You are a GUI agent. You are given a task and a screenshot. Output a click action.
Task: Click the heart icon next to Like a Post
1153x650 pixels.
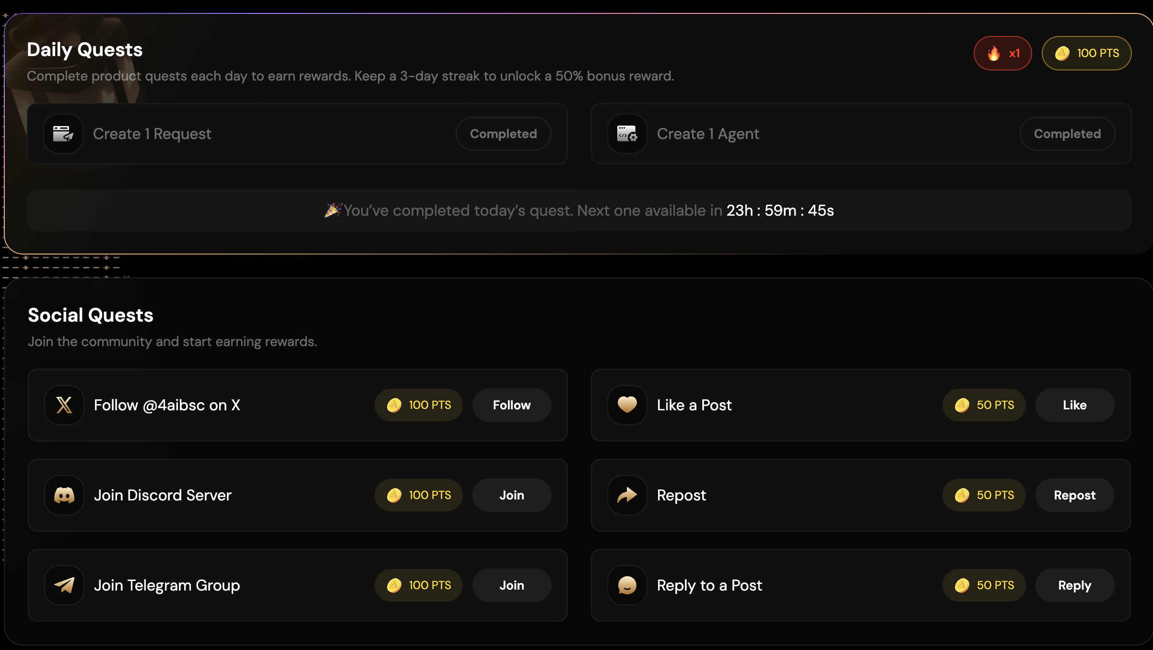[x=626, y=405]
